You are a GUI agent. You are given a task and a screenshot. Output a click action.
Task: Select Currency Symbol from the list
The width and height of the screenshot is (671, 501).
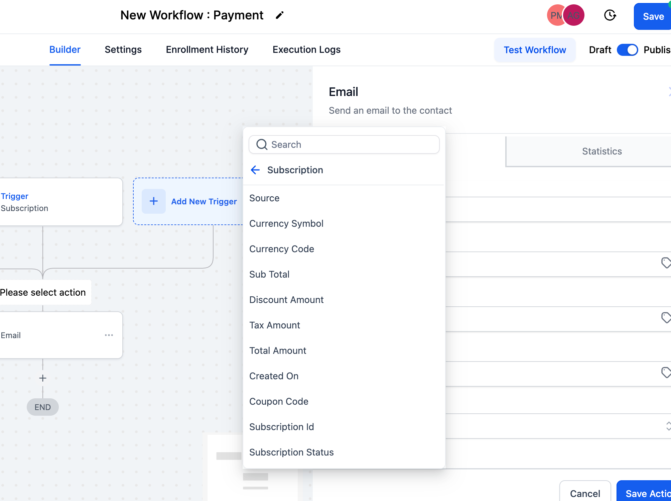point(286,223)
